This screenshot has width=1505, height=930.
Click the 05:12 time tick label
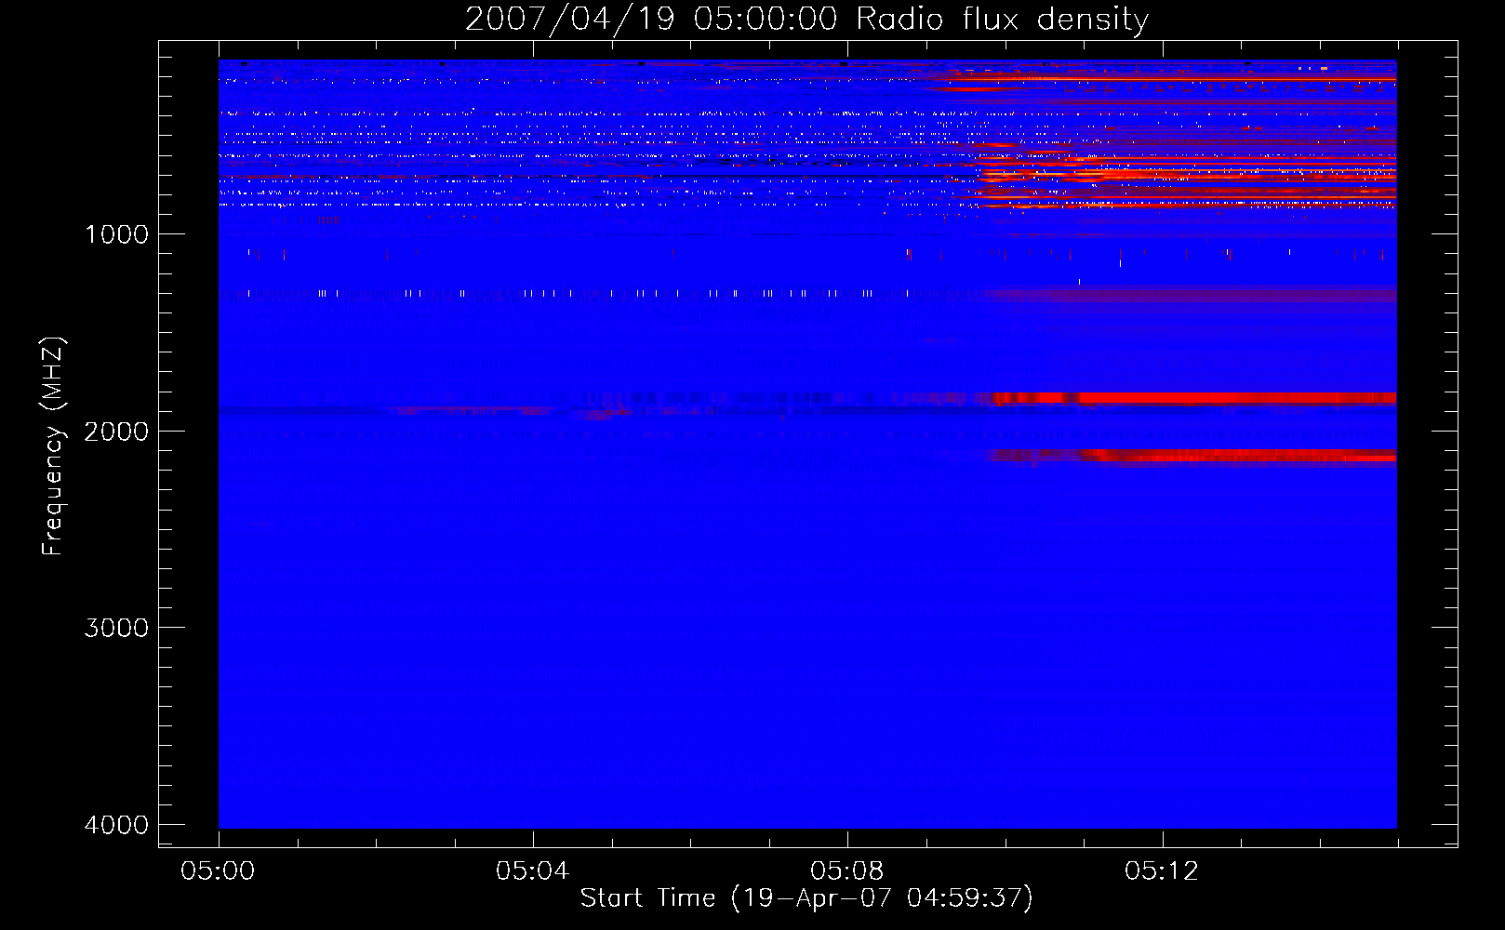[1162, 870]
